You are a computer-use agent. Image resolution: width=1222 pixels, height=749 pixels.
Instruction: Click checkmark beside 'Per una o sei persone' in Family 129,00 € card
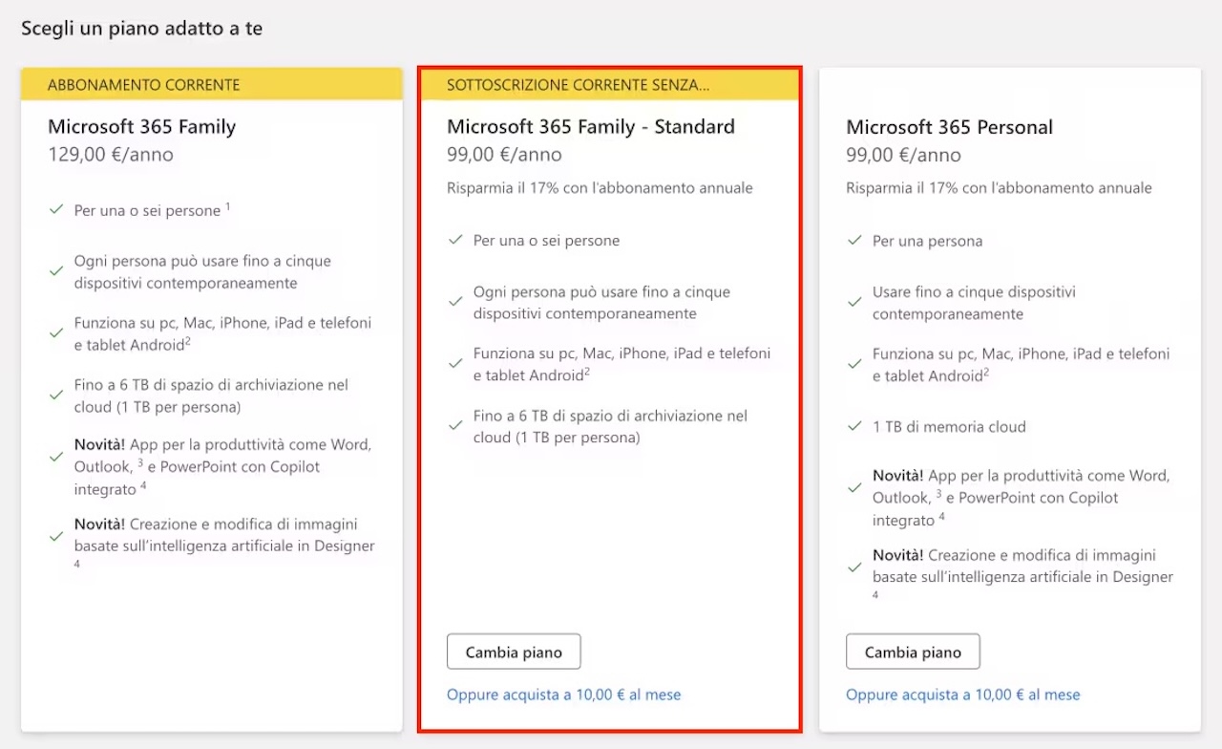click(x=56, y=209)
